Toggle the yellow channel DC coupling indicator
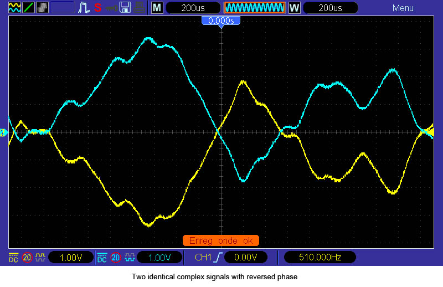The width and height of the screenshot is (443, 287). [x=13, y=257]
